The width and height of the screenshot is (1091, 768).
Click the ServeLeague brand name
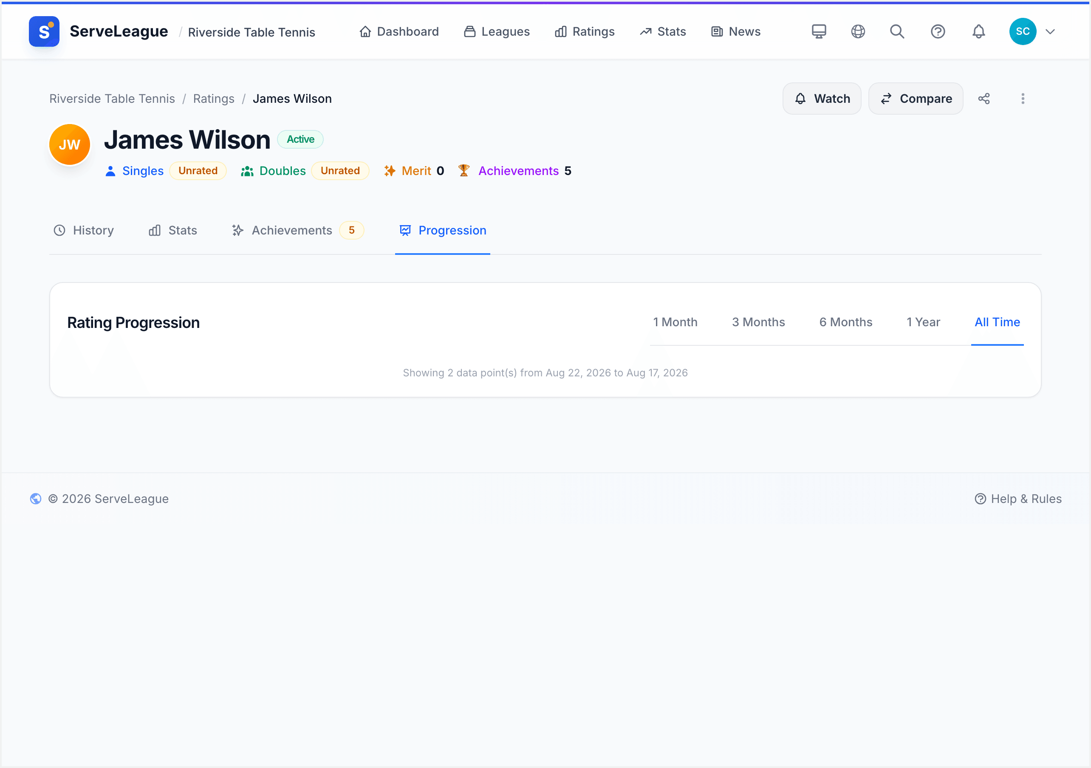click(x=119, y=31)
